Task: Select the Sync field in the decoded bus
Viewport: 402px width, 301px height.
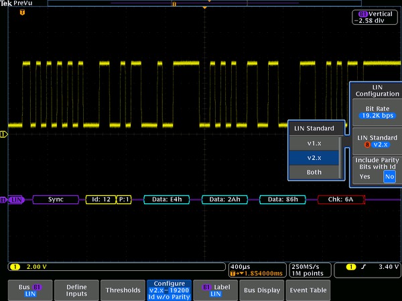Action: (56, 199)
